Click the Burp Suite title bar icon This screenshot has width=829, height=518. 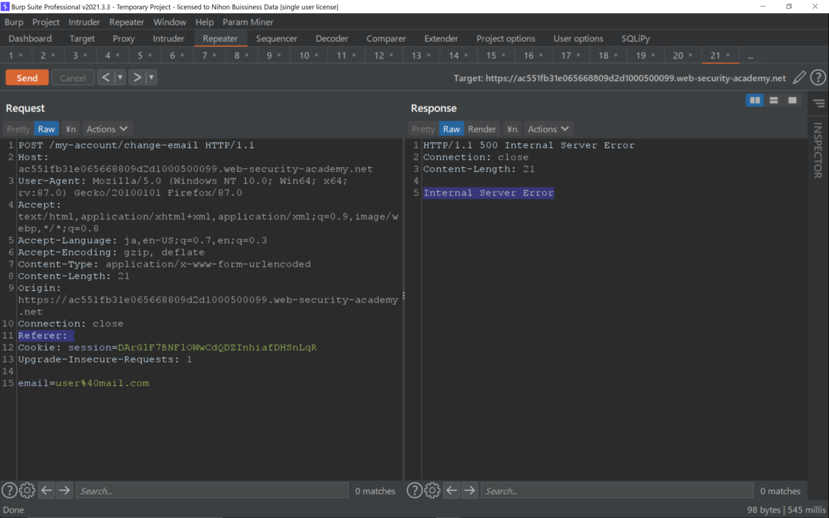pyautogui.click(x=6, y=6)
